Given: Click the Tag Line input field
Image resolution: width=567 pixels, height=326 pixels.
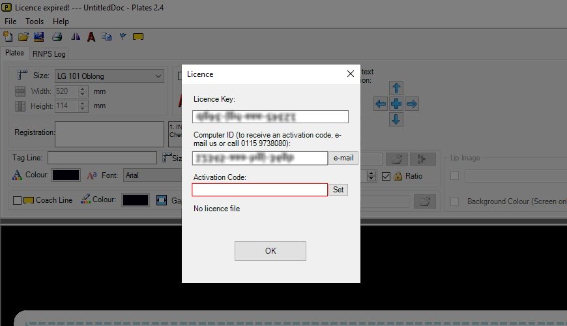Looking at the screenshot, I should point(102,158).
